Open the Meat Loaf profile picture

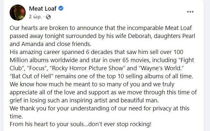[x=18, y=12]
